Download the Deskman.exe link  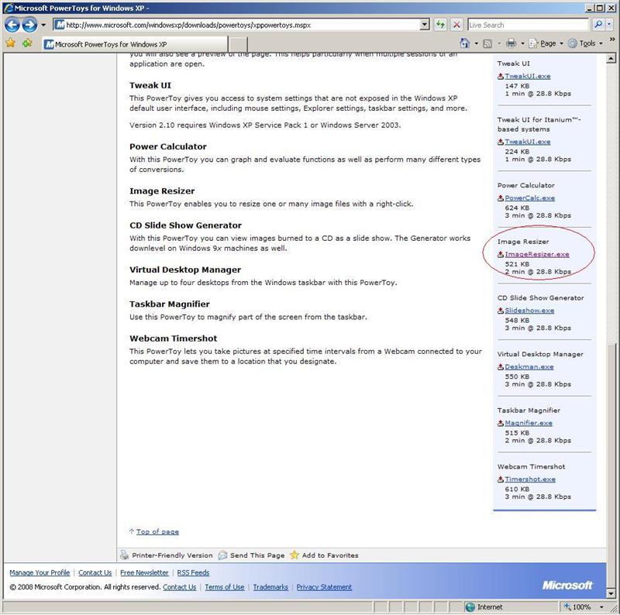pyautogui.click(x=529, y=367)
